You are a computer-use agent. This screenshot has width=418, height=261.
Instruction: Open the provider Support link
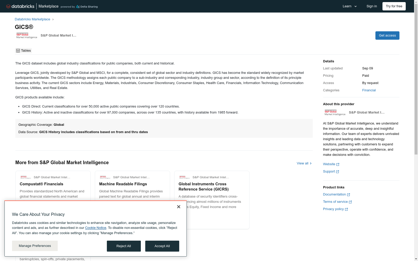click(x=329, y=171)
